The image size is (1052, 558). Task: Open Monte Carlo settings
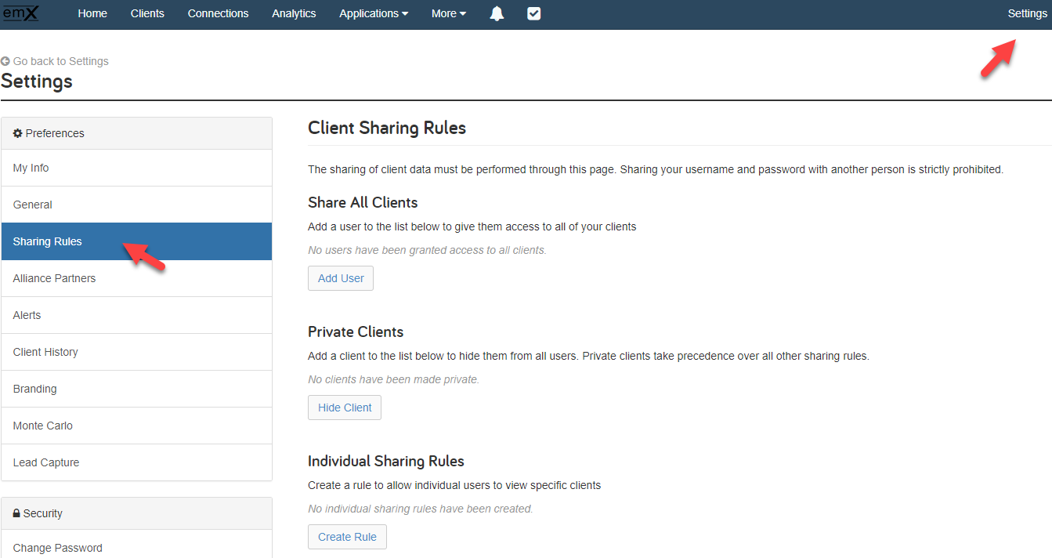tap(136, 426)
